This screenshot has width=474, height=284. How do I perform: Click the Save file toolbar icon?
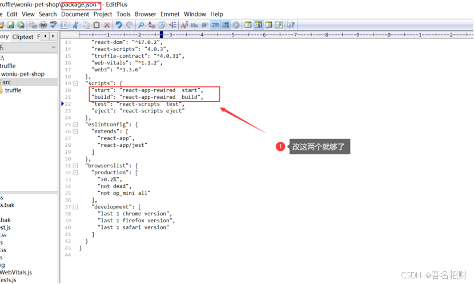[x=11, y=25]
